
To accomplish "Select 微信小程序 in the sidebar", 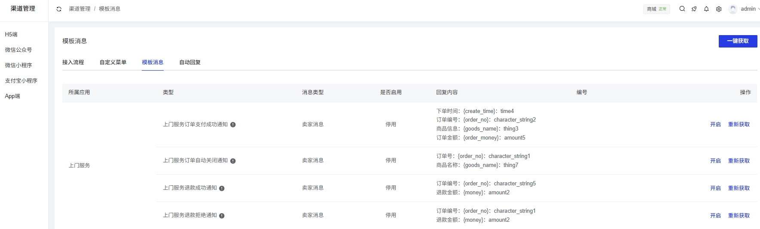I will click(x=18, y=65).
